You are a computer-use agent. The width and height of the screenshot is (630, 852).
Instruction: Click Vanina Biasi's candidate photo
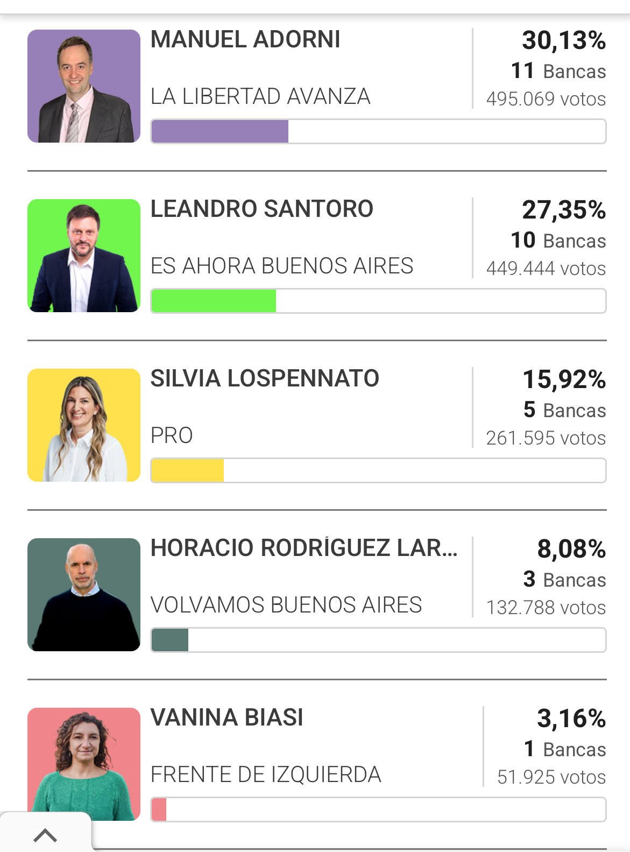pyautogui.click(x=84, y=764)
